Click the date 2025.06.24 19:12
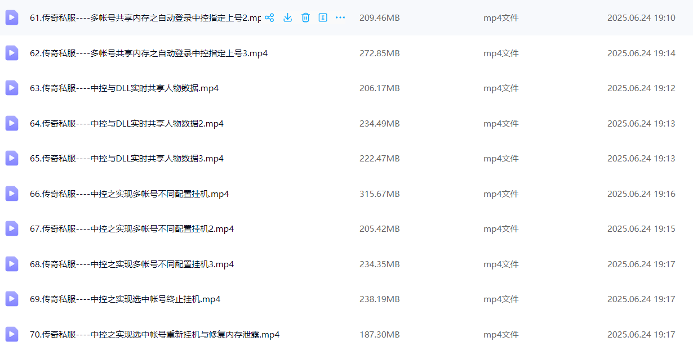The image size is (693, 346). click(641, 88)
